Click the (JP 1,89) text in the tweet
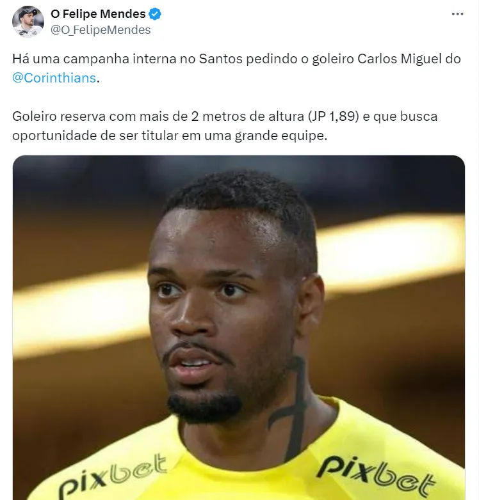Viewport: 479px width, 500px height. [334, 116]
